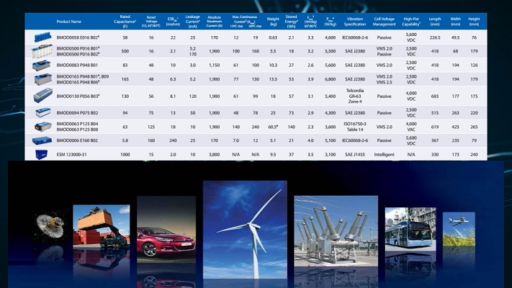This screenshot has height=288, width=512.
Task: Click the 60.5 weight value
Action: pyautogui.click(x=273, y=127)
